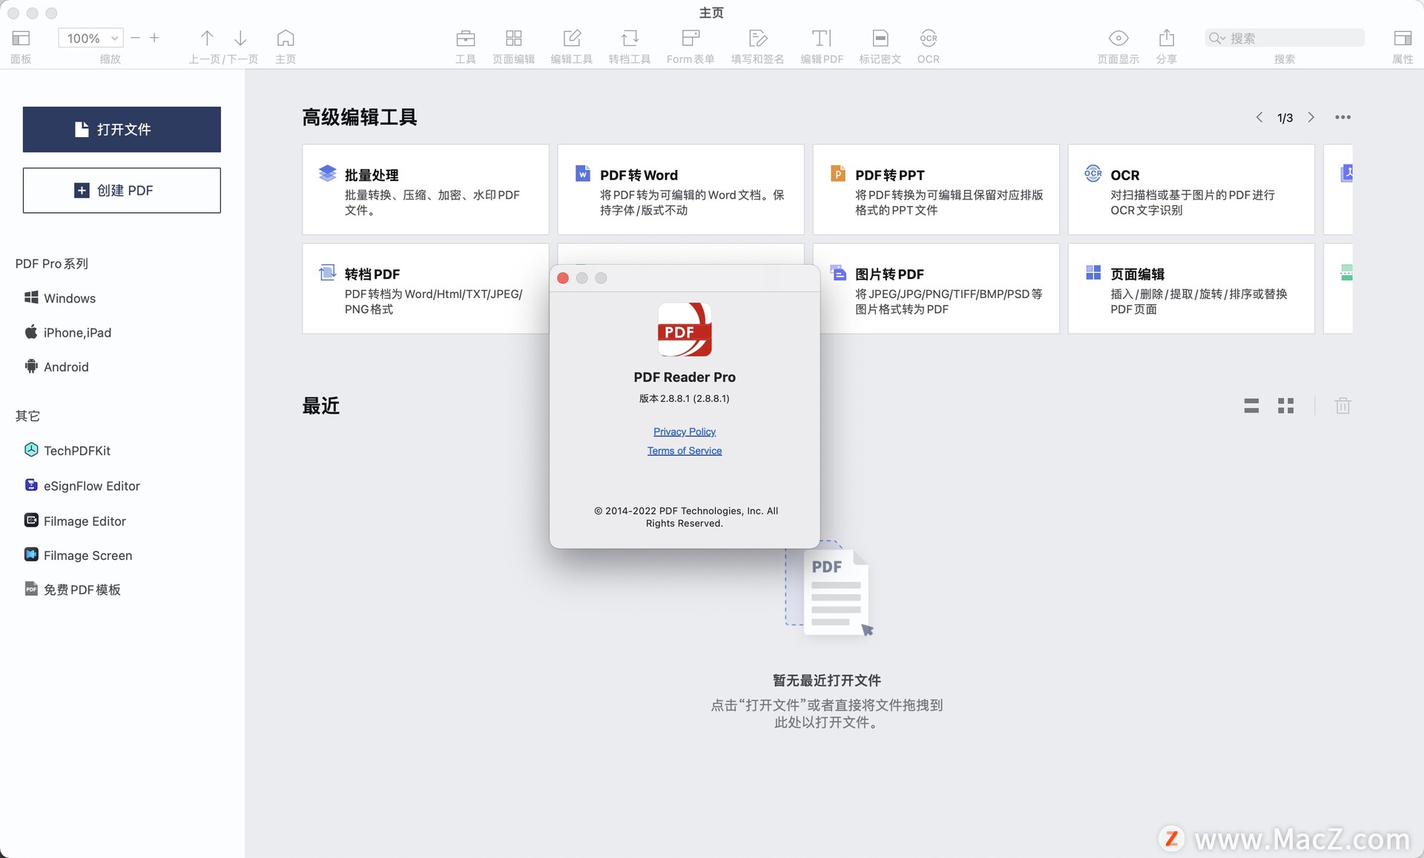Open the PDF转PPT tool
This screenshot has width=1424, height=858.
click(x=934, y=188)
